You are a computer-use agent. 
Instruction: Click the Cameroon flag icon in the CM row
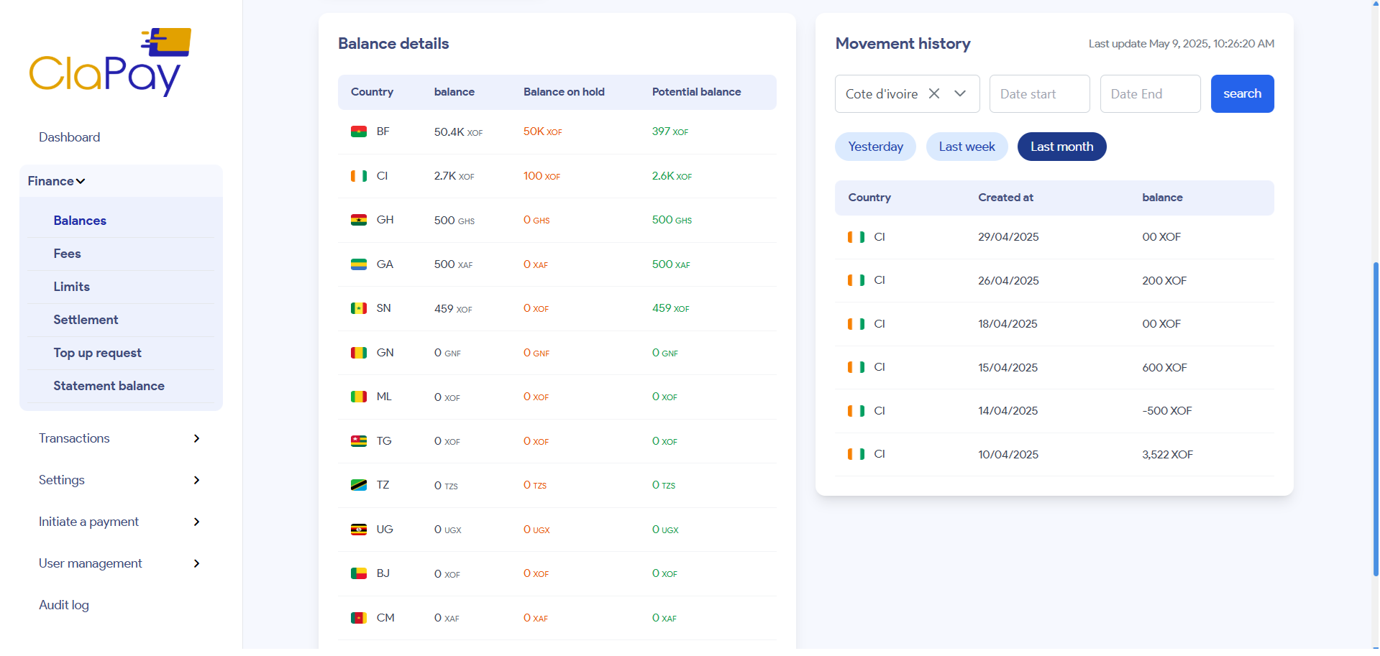click(358, 617)
